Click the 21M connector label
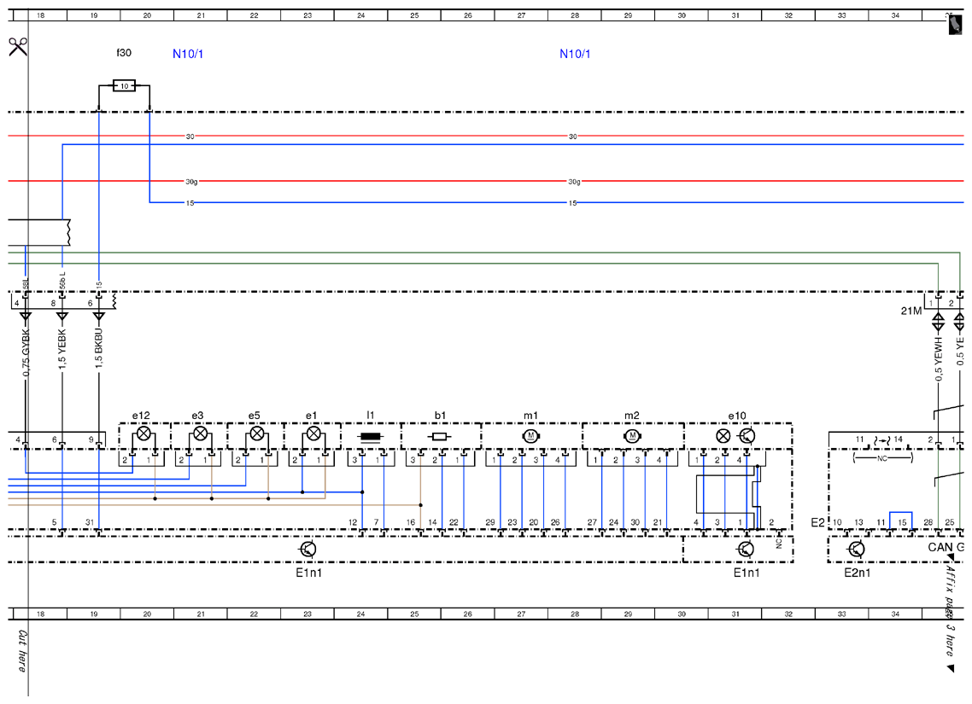This screenshot has height=704, width=972. pos(911,311)
